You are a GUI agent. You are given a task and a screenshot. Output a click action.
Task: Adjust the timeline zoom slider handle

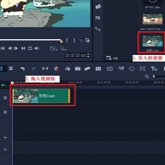coord(154,77)
